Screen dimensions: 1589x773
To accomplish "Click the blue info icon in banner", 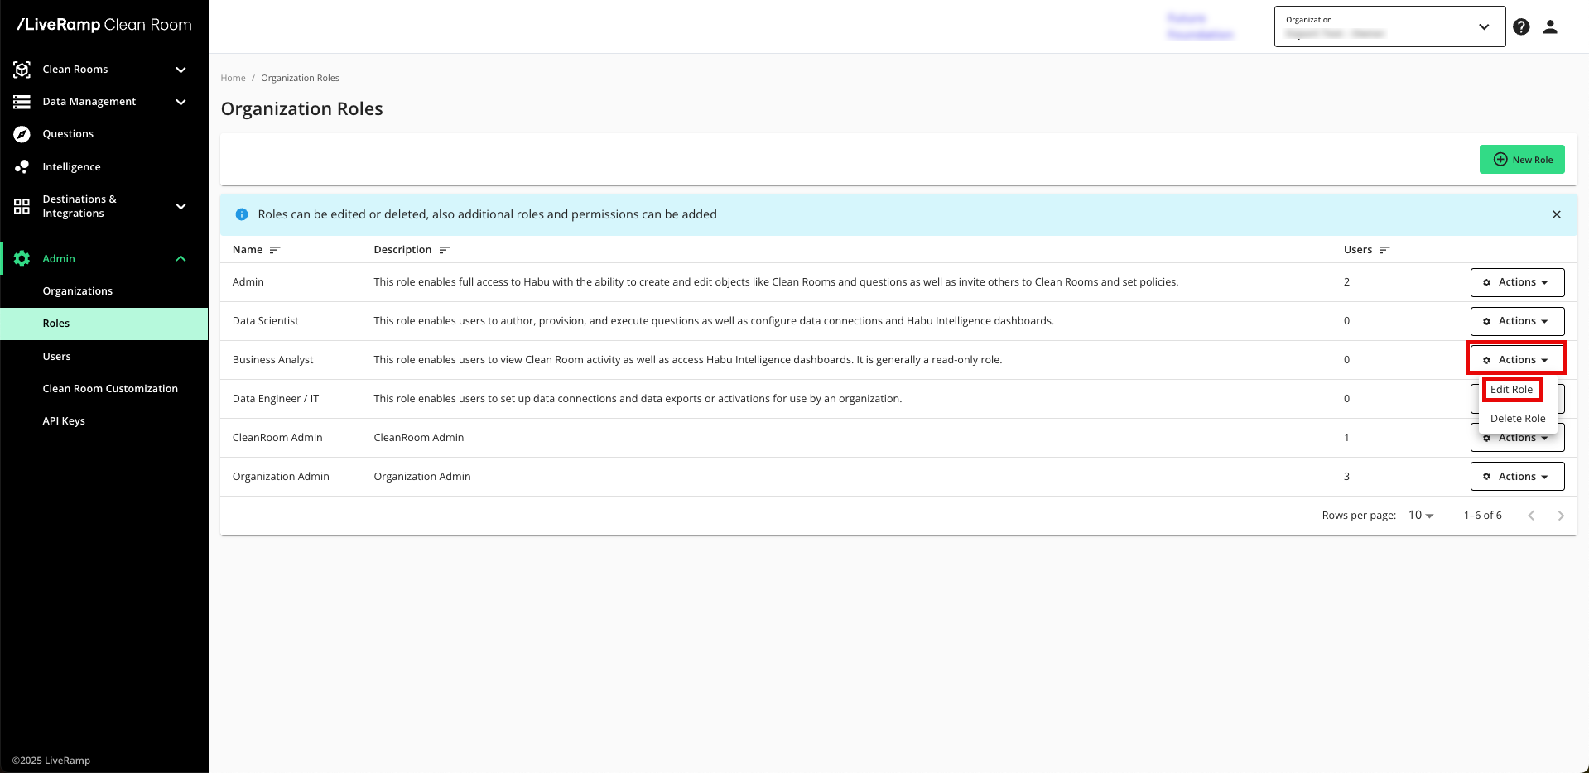I will click(x=242, y=214).
